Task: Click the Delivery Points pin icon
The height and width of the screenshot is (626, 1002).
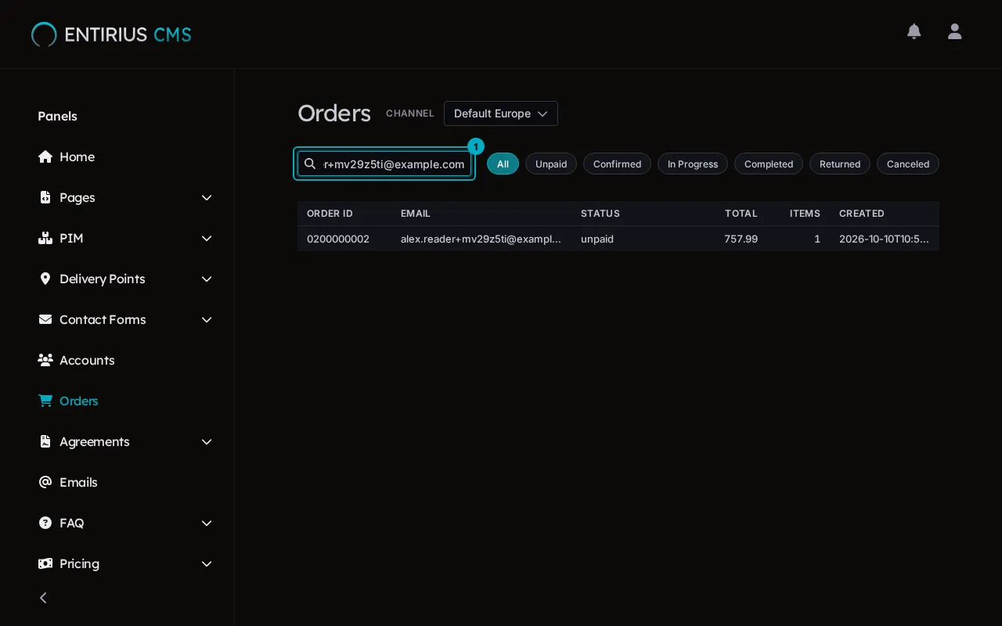Action: [45, 279]
